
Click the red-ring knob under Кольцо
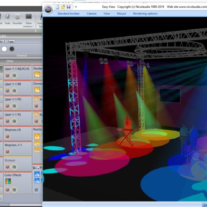click(x=7, y=167)
